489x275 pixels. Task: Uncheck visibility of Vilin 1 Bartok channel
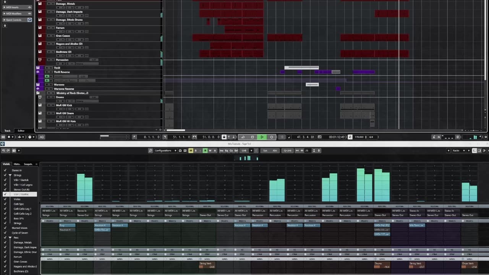5,180
